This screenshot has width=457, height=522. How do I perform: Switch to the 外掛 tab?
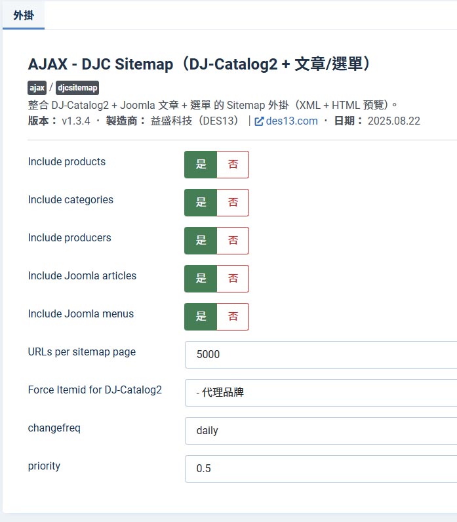click(x=24, y=15)
